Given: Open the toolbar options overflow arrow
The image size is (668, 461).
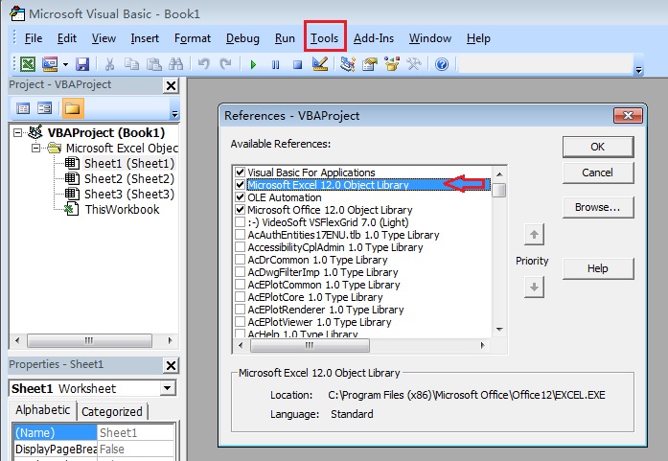Looking at the screenshot, I should 638,70.
